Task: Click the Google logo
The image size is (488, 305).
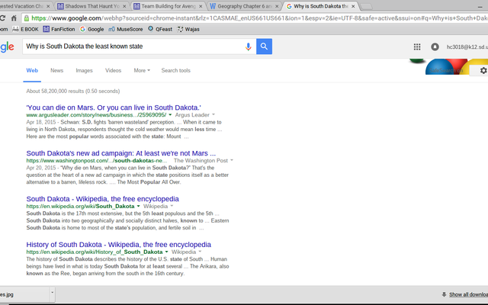Action: (x=7, y=47)
